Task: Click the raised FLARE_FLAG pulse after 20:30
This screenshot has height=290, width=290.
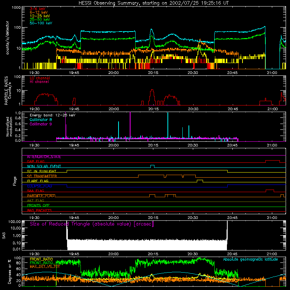Action: click(200, 181)
